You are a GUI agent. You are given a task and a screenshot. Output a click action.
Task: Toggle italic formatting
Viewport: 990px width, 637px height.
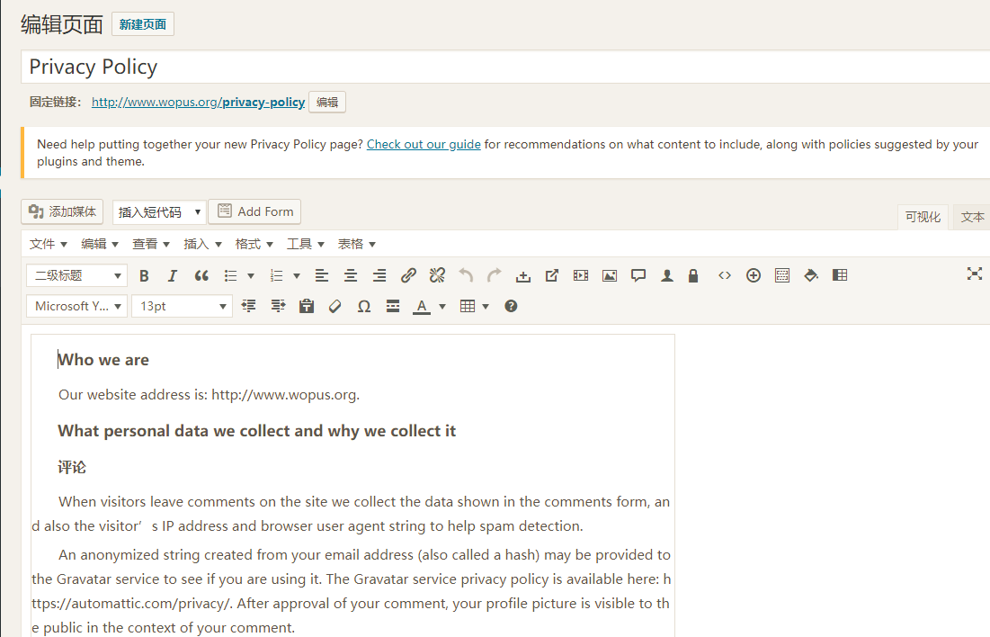(173, 275)
